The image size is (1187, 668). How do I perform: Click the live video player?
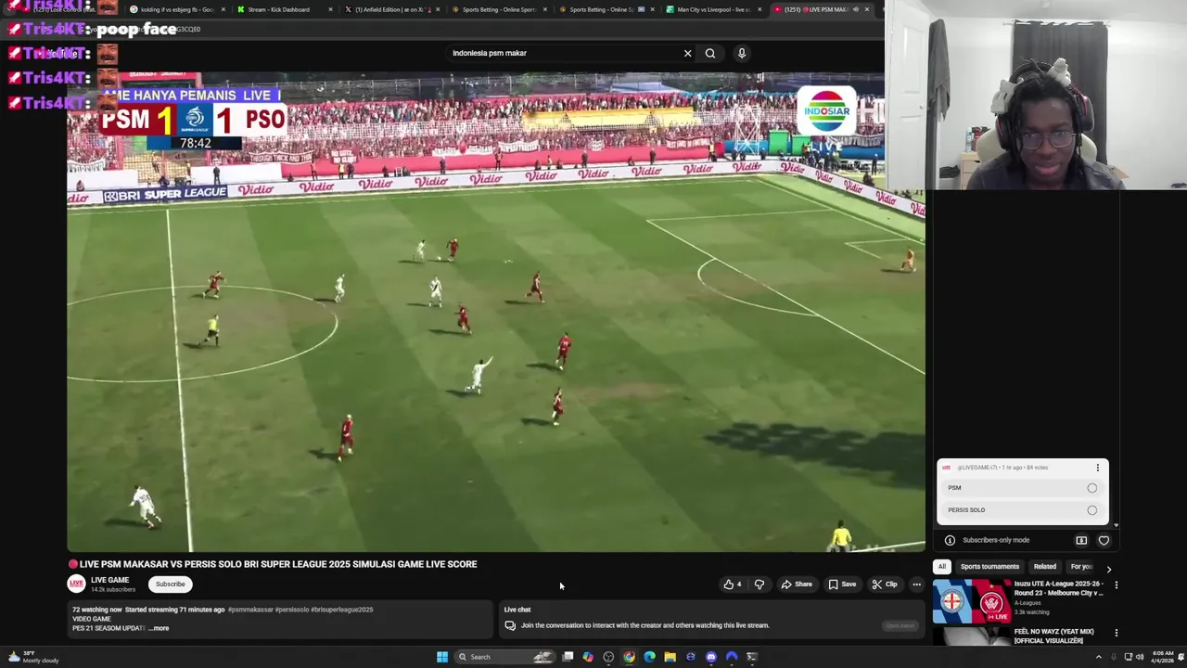pos(496,312)
